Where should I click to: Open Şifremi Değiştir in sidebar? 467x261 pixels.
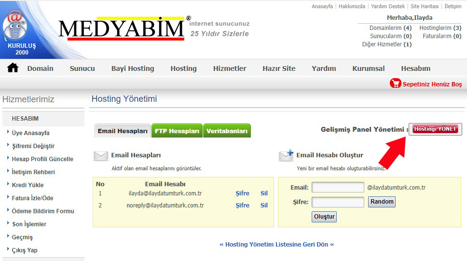[x=33, y=146]
